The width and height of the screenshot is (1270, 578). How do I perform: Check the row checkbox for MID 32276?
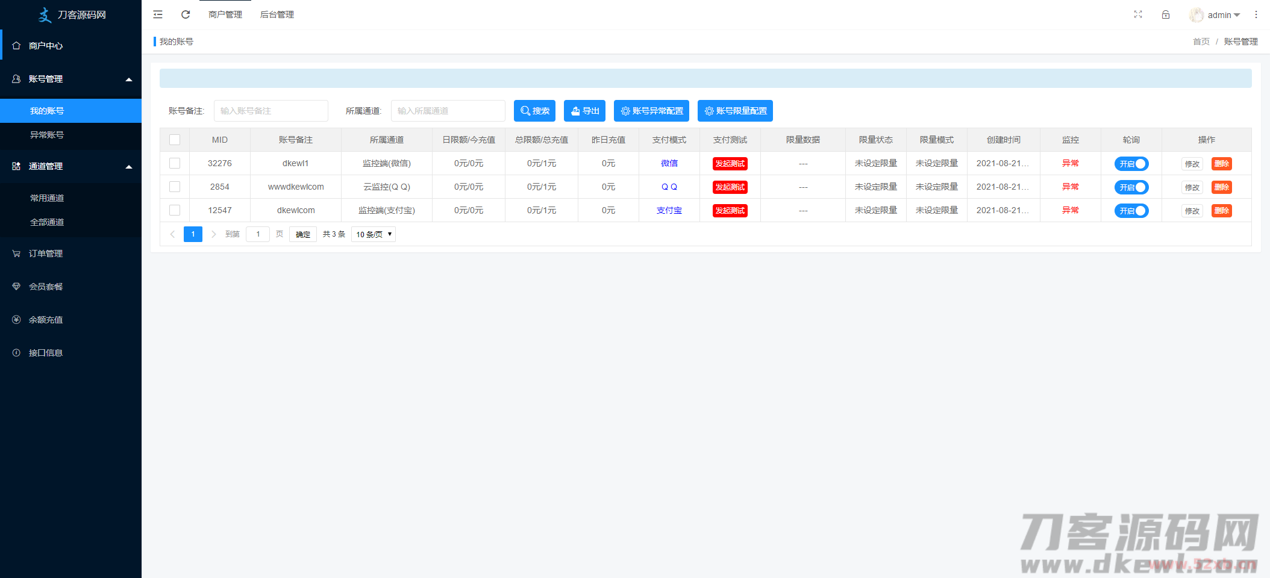175,163
